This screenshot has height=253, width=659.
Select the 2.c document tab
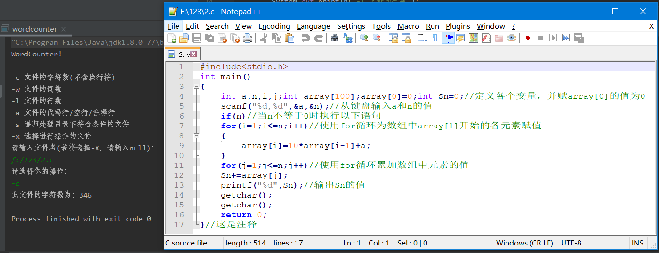182,55
